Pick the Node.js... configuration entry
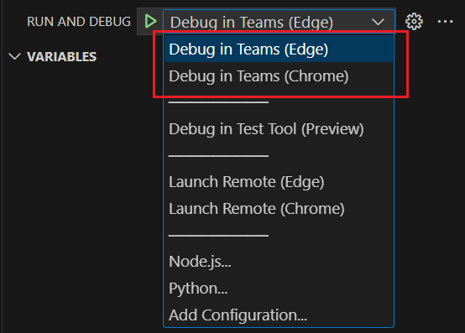465x333 pixels. click(x=279, y=262)
